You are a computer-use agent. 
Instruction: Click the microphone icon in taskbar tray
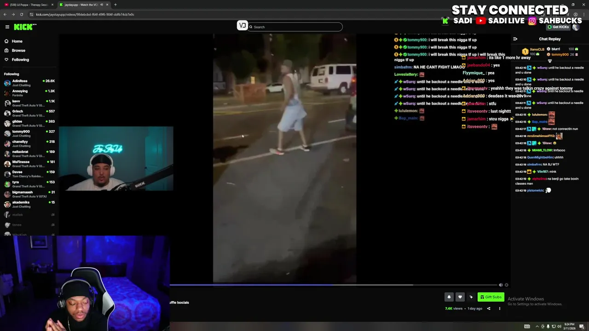548,327
